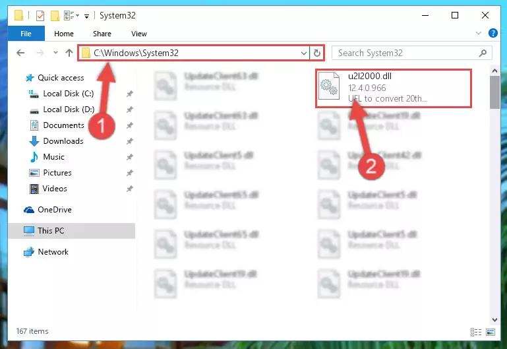The image size is (507, 349).
Task: Open Downloads in the sidebar
Action: [x=63, y=141]
